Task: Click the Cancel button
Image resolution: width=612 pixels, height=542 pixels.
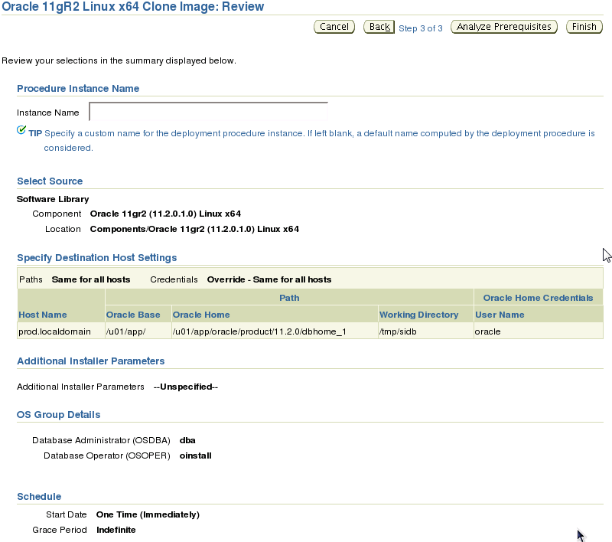Action: point(334,27)
